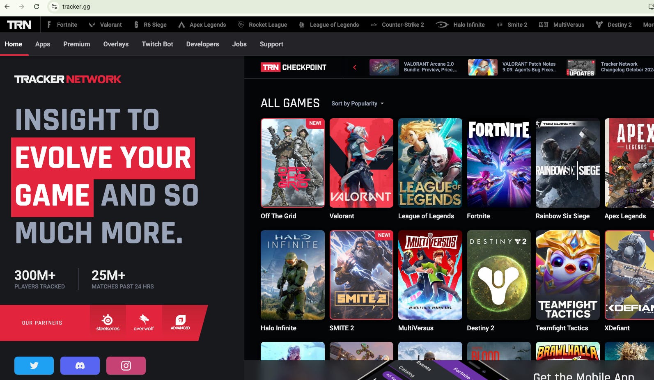
Task: Click Tracker Network Updates thumbnail image
Action: point(581,67)
